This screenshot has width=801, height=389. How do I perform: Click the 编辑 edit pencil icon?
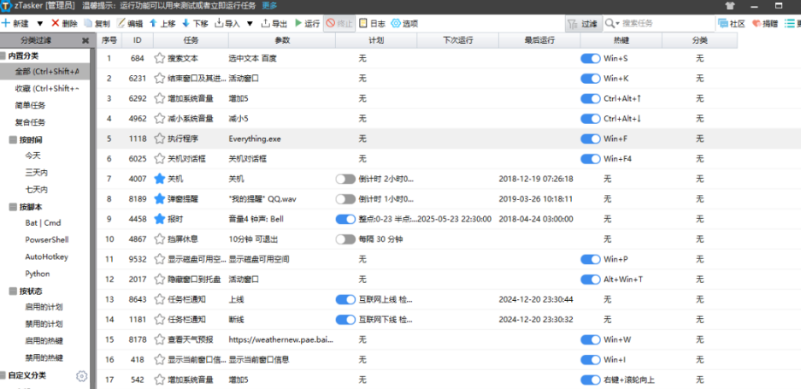point(121,24)
